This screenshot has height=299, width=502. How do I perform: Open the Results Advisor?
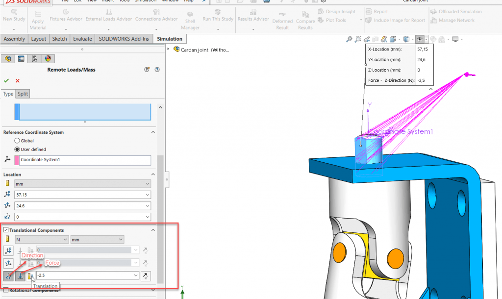[x=253, y=15]
